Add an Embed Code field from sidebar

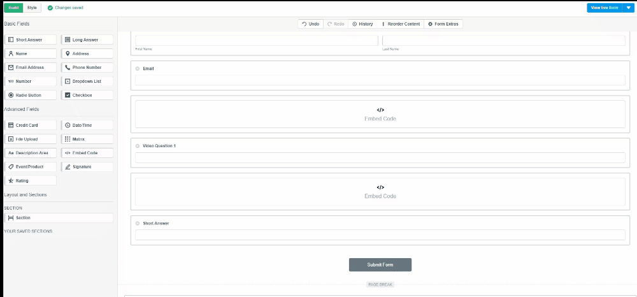87,153
